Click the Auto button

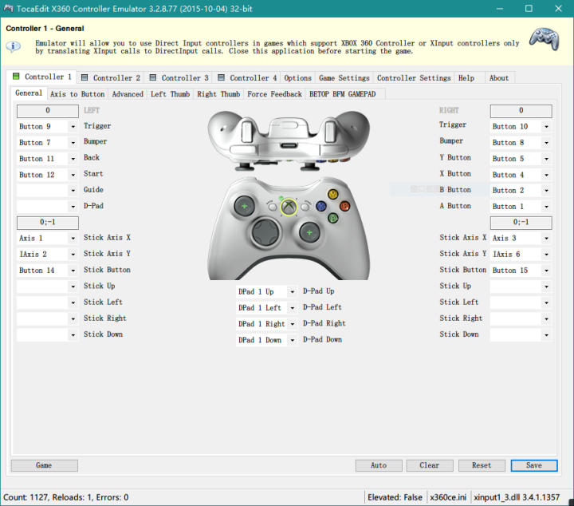(x=379, y=465)
